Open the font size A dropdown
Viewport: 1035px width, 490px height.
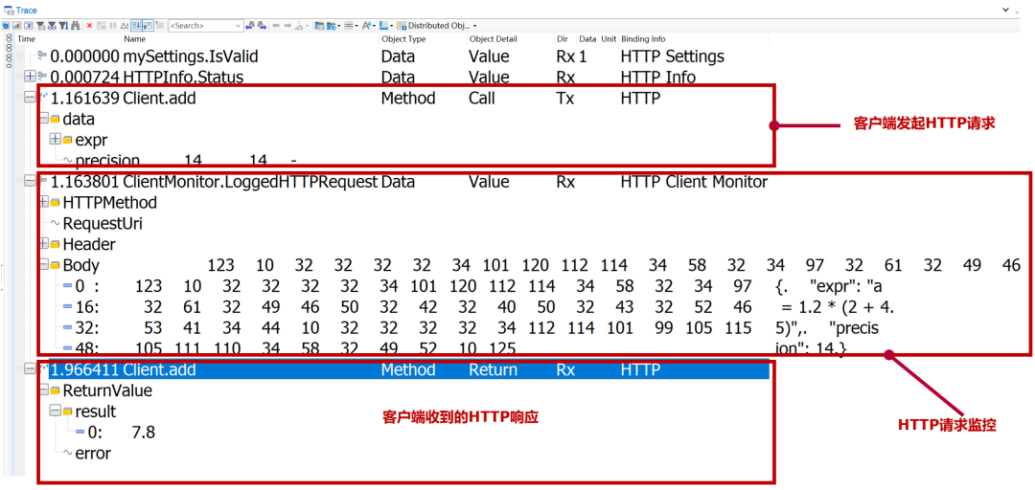(374, 26)
